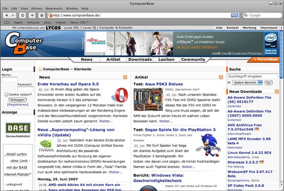Image resolution: width=284 pixels, height=191 pixels.
Task: Switch to the Artikel site tab
Action: tap(113, 60)
